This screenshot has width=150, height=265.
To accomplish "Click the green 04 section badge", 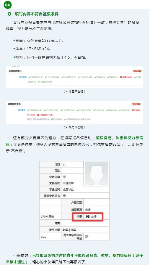I will pos(7,5).
